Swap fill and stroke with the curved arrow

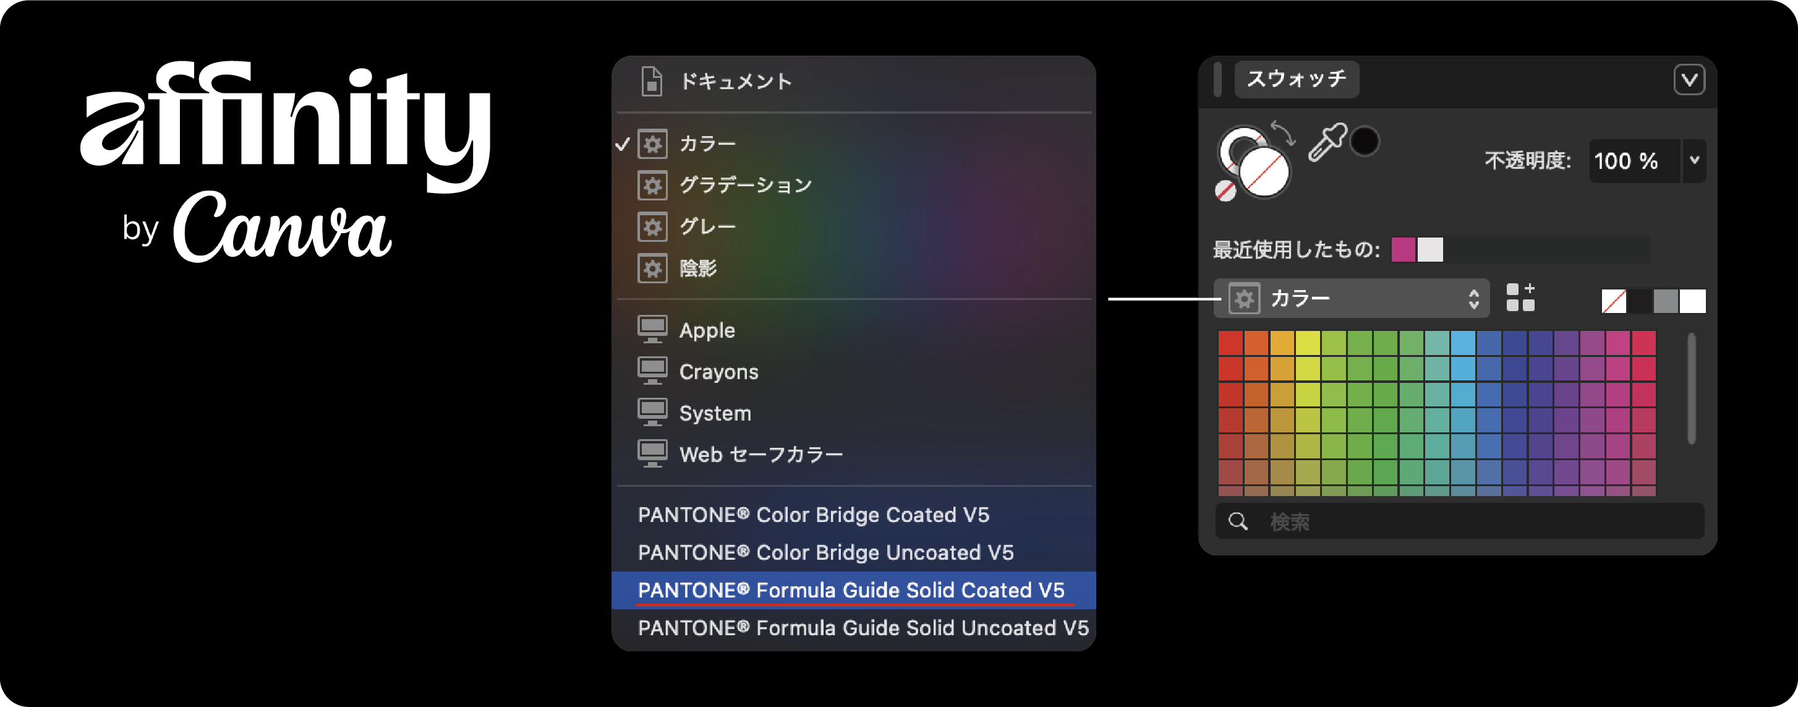click(x=1284, y=134)
